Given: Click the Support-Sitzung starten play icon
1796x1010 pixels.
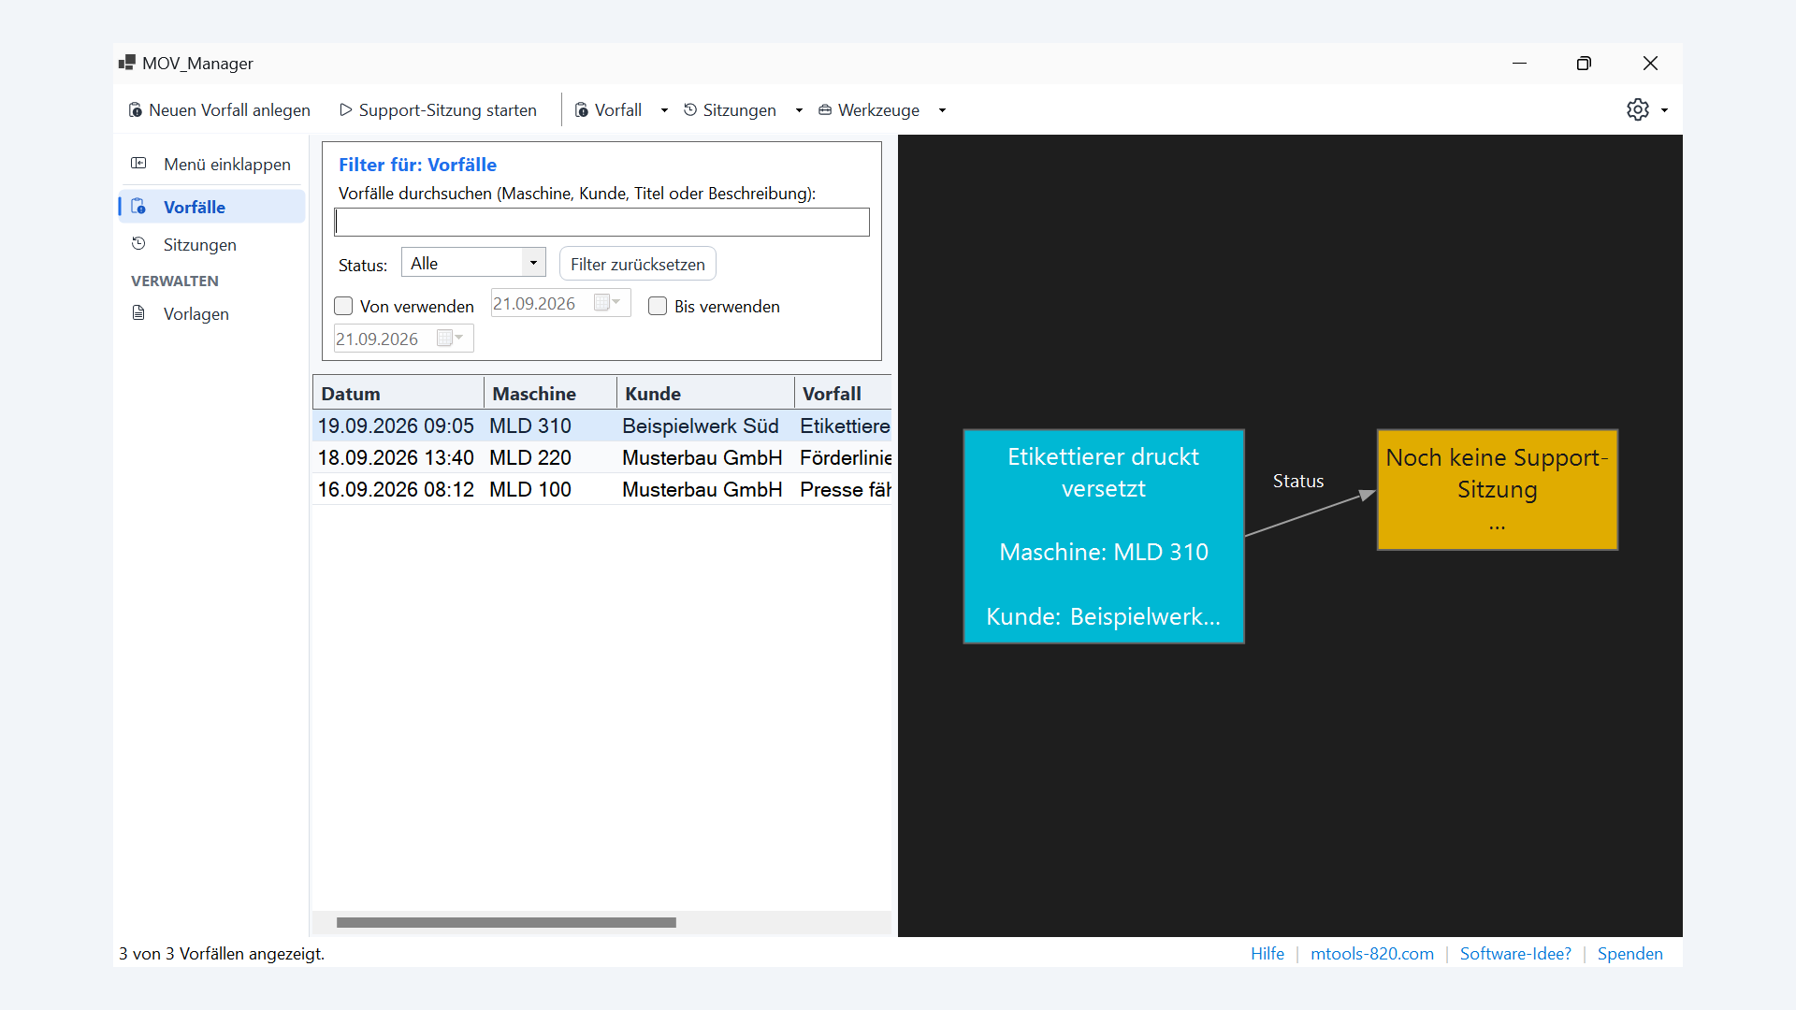Looking at the screenshot, I should tap(345, 110).
